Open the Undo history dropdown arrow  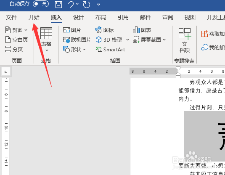(77, 4)
